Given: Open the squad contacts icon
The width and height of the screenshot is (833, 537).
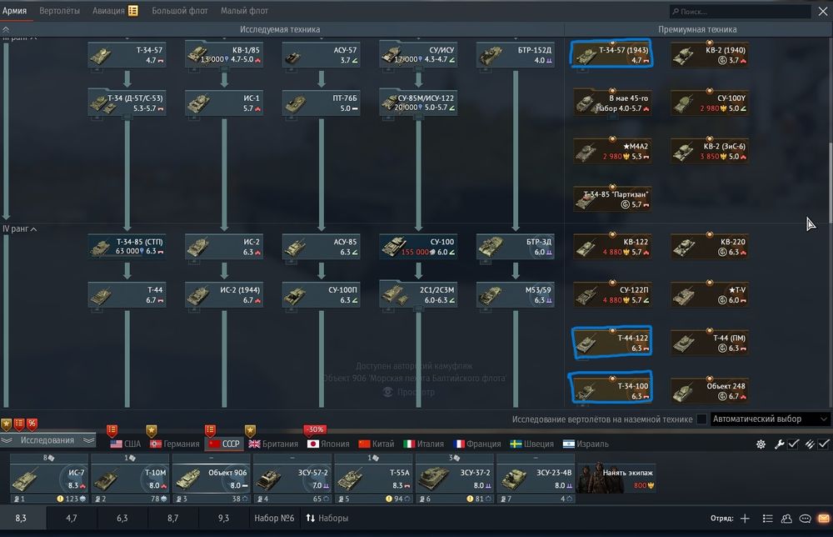Looking at the screenshot, I should click(786, 519).
